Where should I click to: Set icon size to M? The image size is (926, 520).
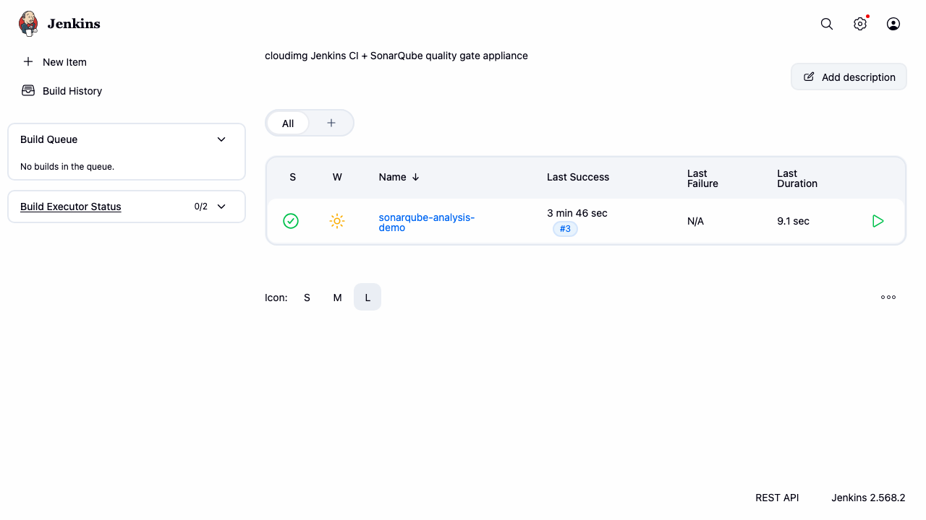(337, 298)
